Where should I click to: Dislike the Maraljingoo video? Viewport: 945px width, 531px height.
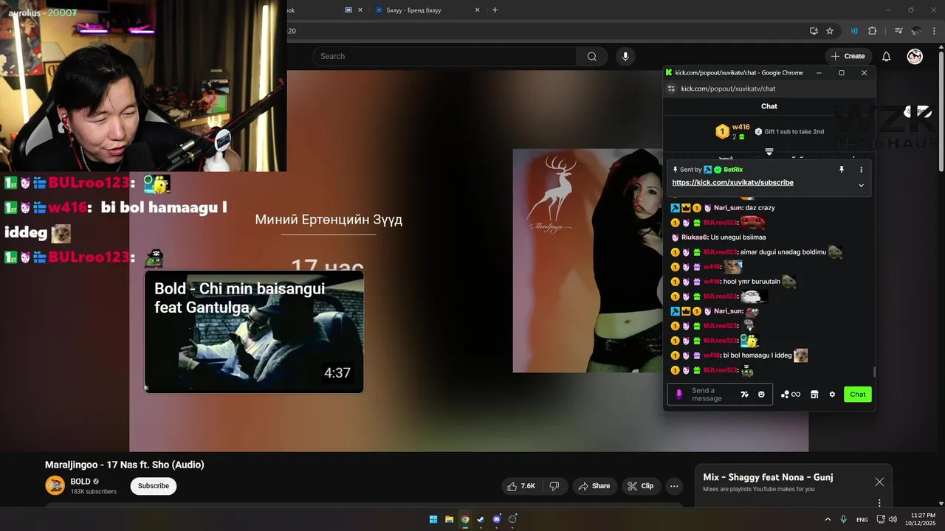click(554, 486)
